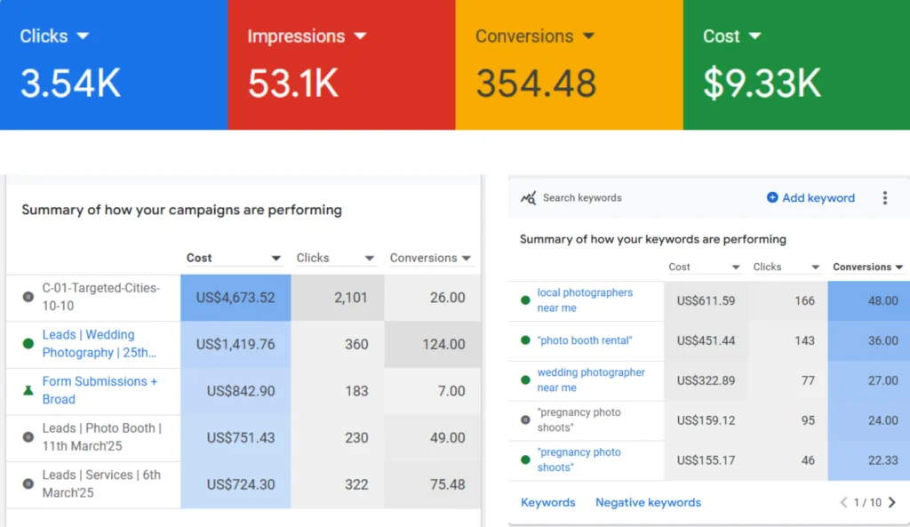
Task: Open Leads | Wedding Photography campaign link
Action: pos(99,344)
